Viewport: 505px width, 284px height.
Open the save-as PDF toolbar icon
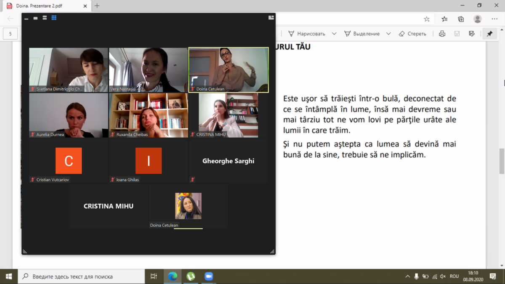[472, 34]
